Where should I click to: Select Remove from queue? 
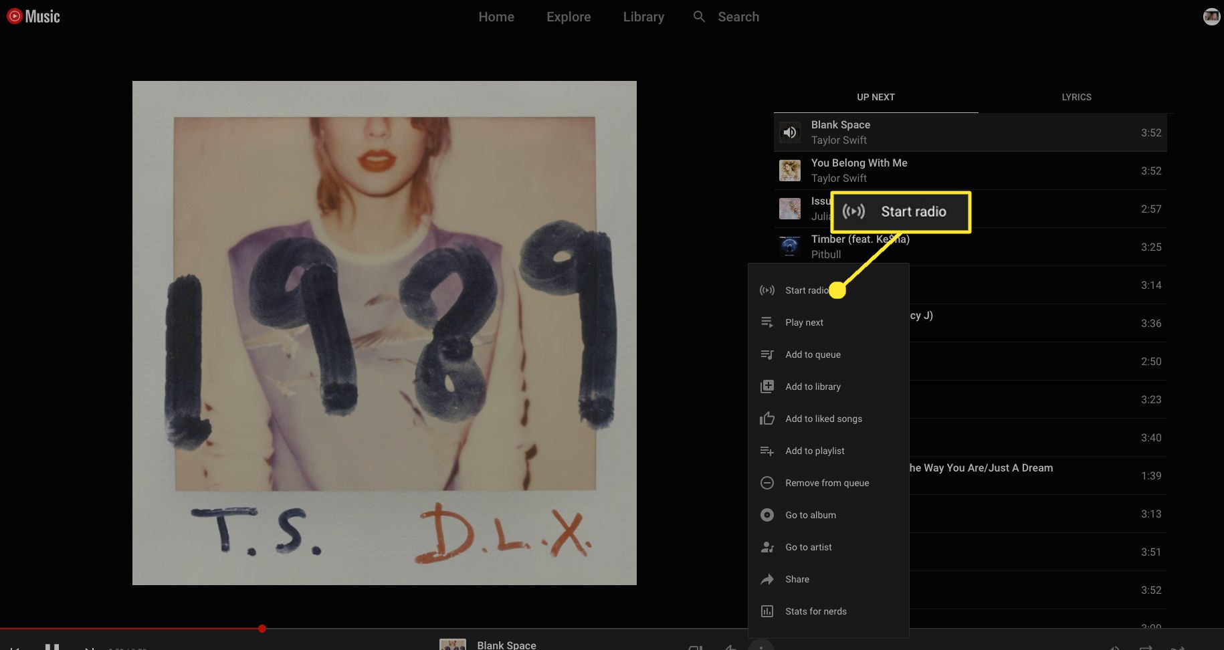click(x=828, y=483)
